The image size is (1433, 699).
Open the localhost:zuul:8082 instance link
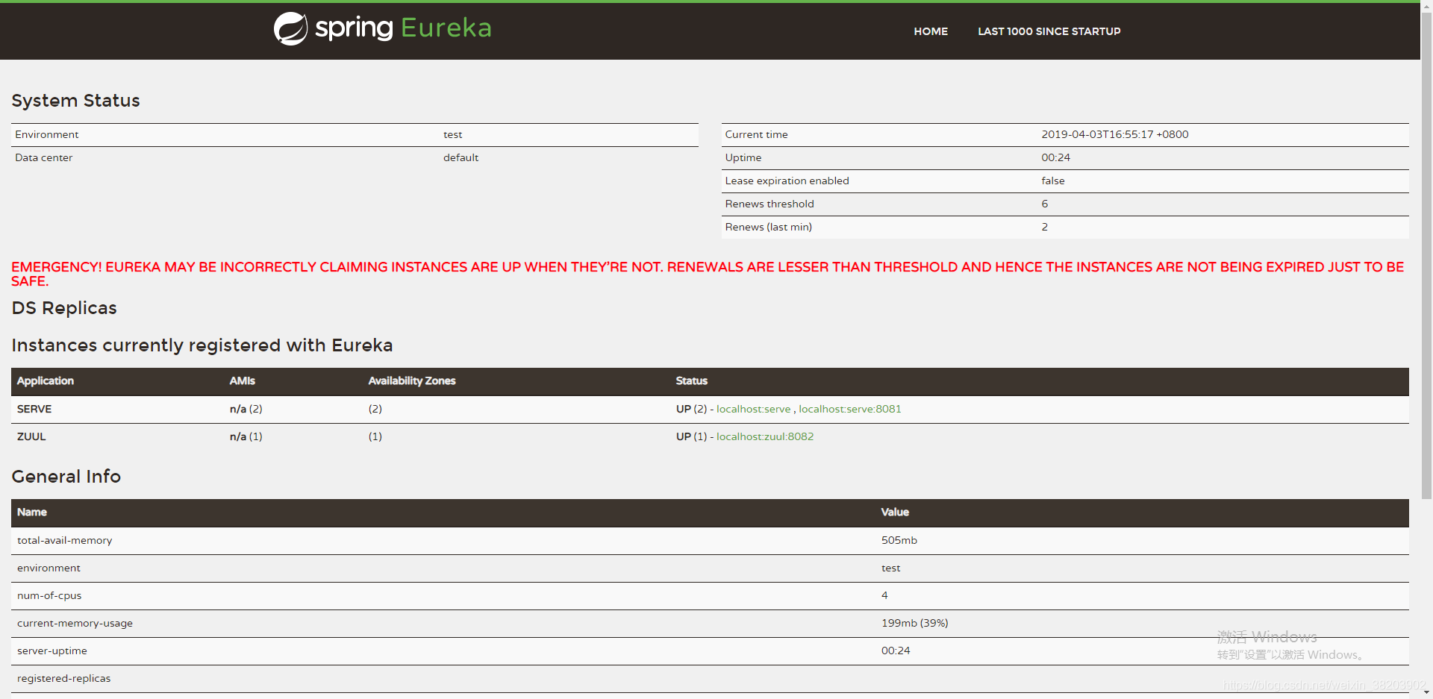pyautogui.click(x=765, y=436)
